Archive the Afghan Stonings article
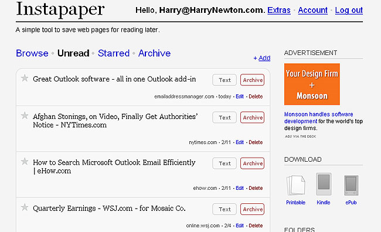Screen dimensions: 381x232 253,117
